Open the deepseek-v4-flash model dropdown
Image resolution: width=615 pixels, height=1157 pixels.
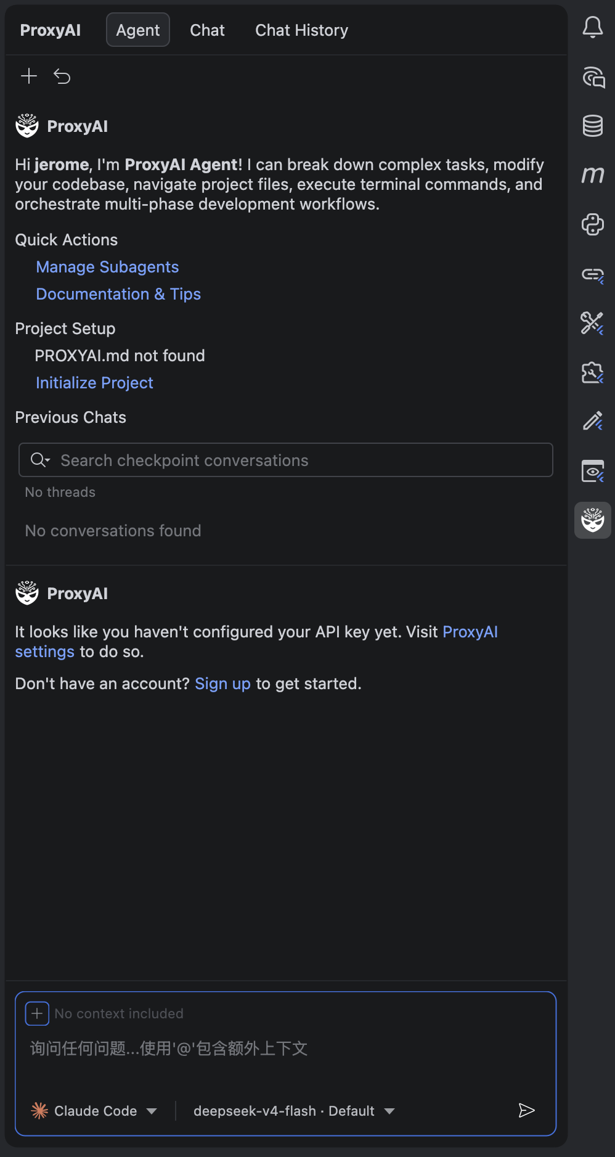coord(294,1111)
